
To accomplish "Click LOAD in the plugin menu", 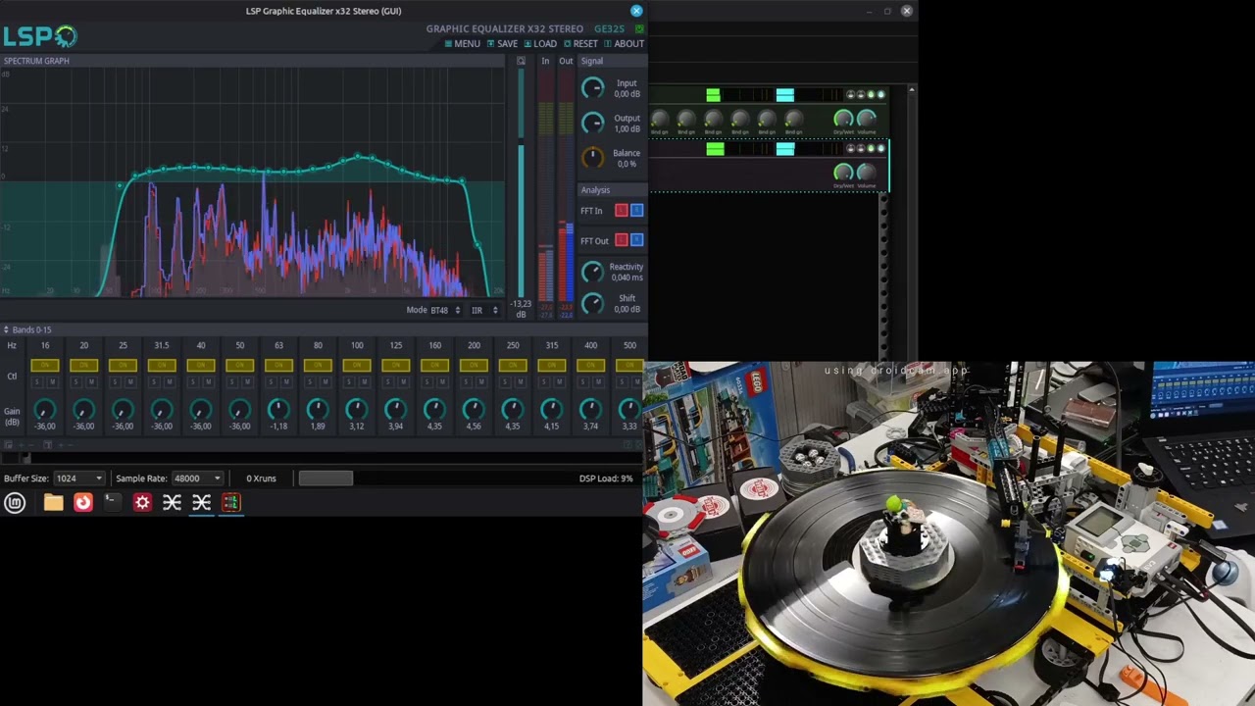I will [x=540, y=44].
